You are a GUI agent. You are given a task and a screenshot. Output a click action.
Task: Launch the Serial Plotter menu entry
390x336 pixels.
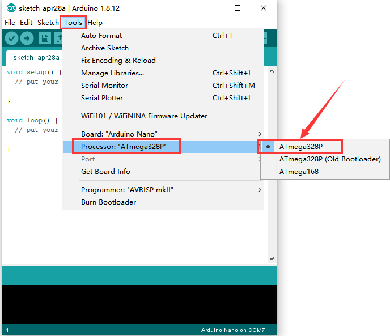[x=163, y=98]
